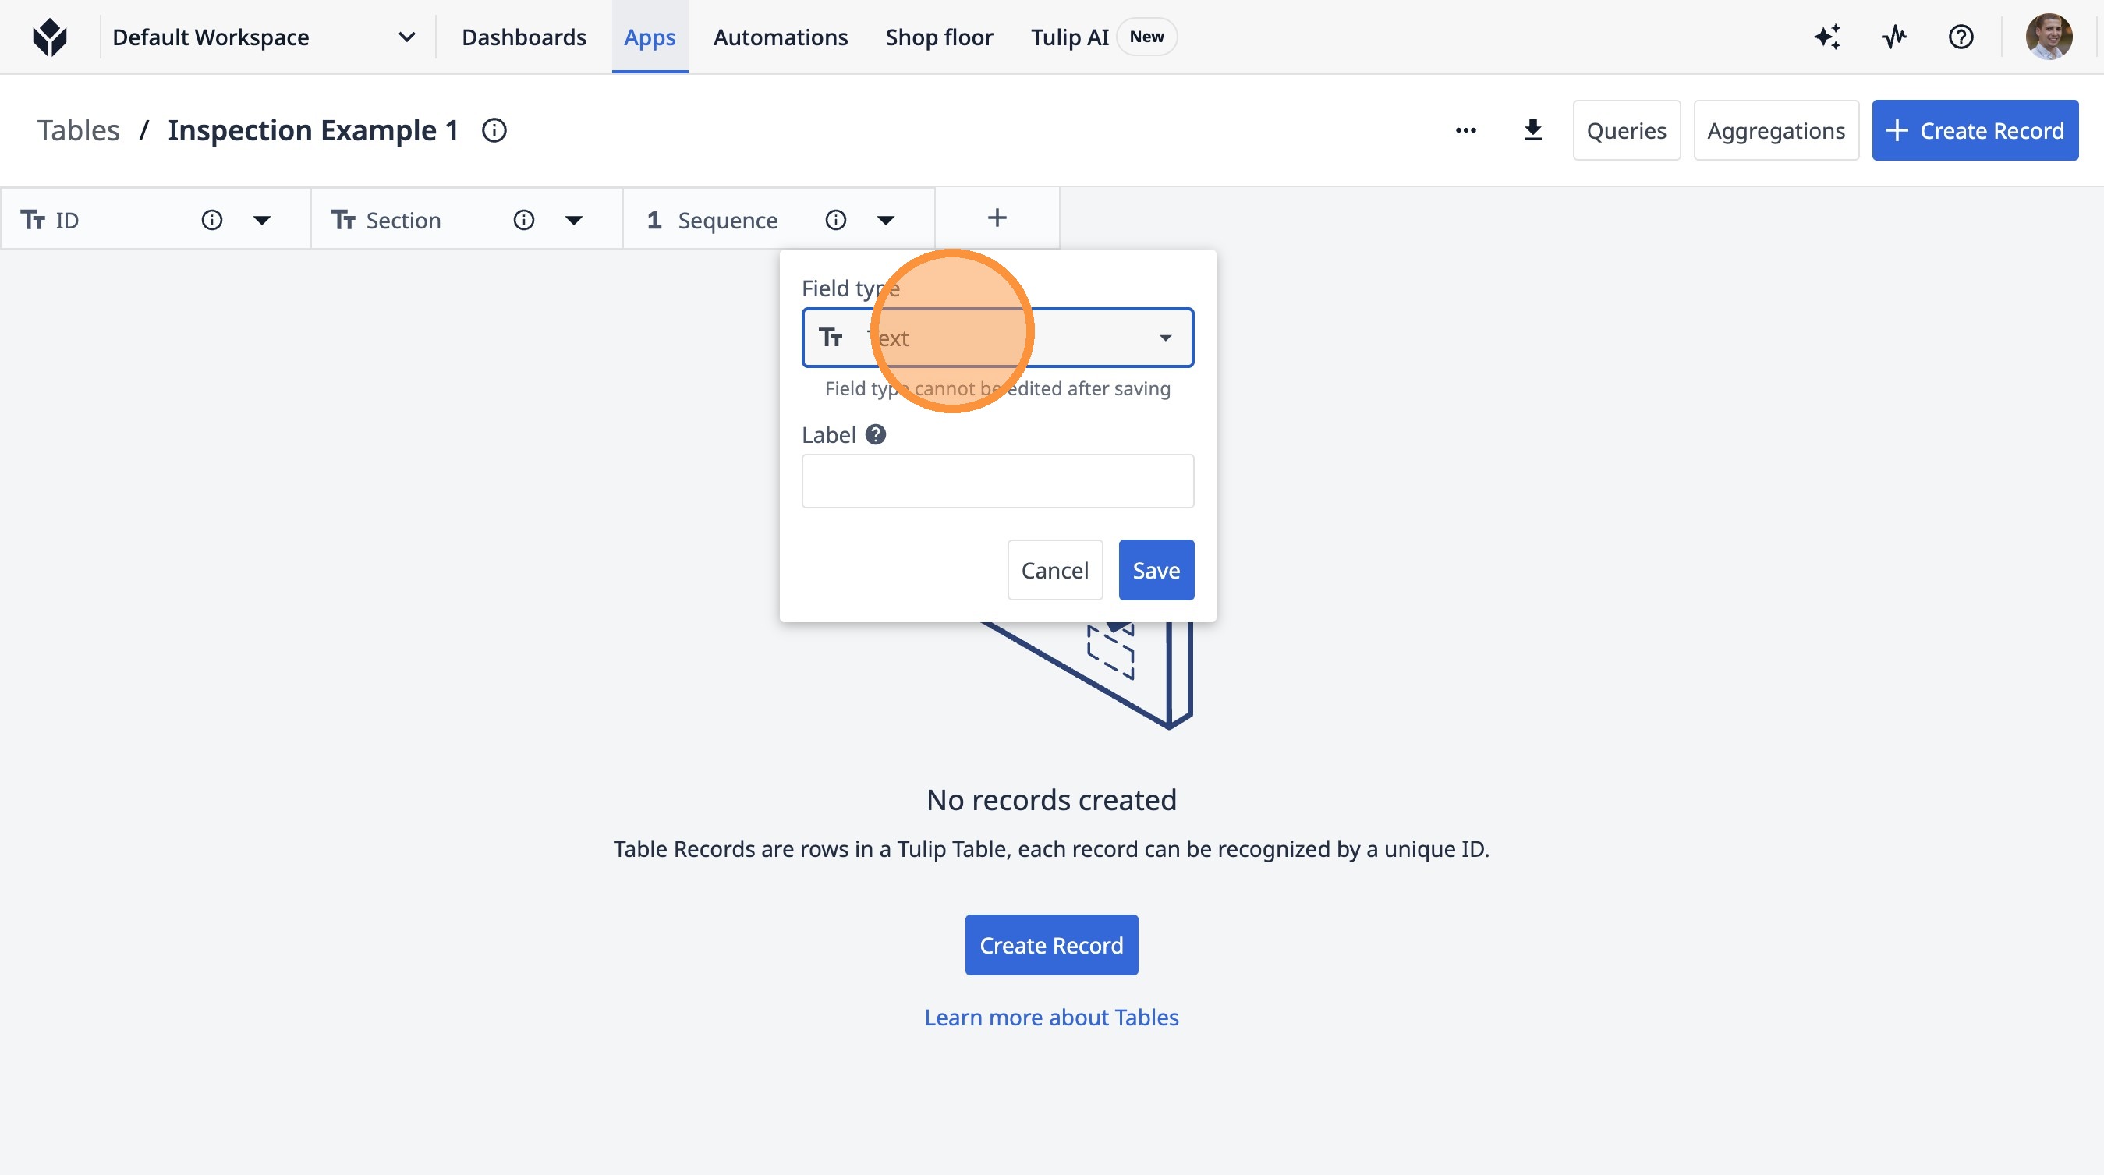The image size is (2104, 1175).
Task: Open the Field type Text dropdown
Action: (997, 338)
